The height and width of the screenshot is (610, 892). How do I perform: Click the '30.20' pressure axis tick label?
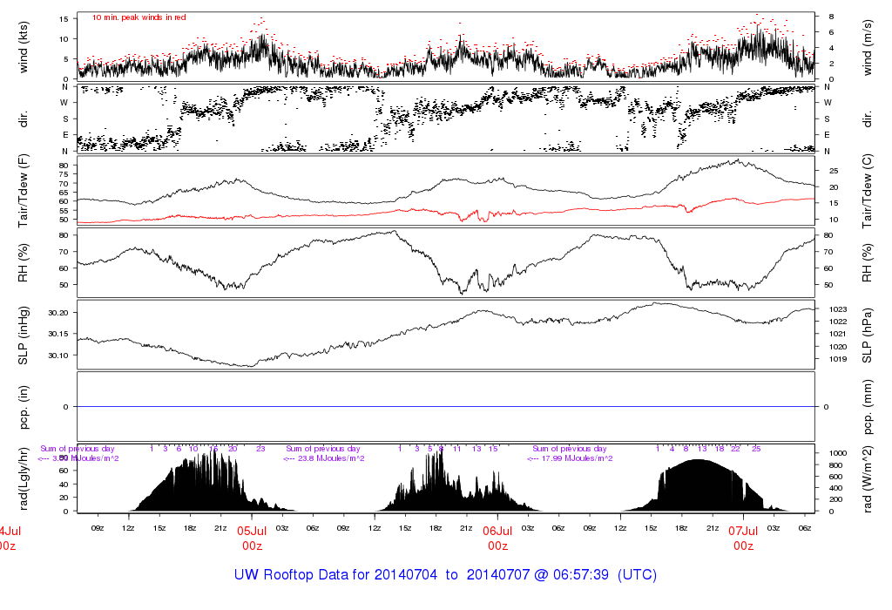(58, 313)
